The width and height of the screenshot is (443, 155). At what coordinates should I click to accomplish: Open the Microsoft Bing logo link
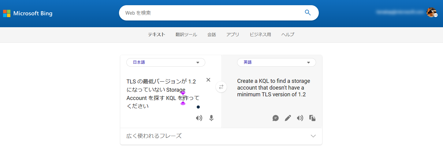pyautogui.click(x=28, y=13)
